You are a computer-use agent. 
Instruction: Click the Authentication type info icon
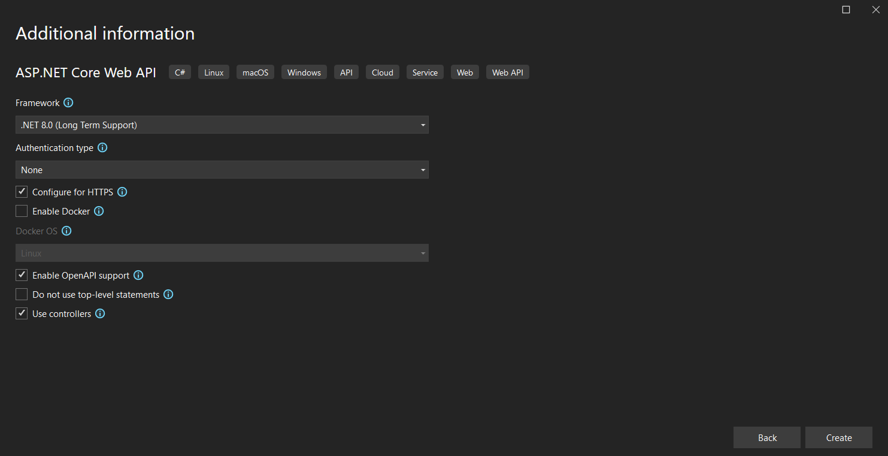(x=102, y=147)
